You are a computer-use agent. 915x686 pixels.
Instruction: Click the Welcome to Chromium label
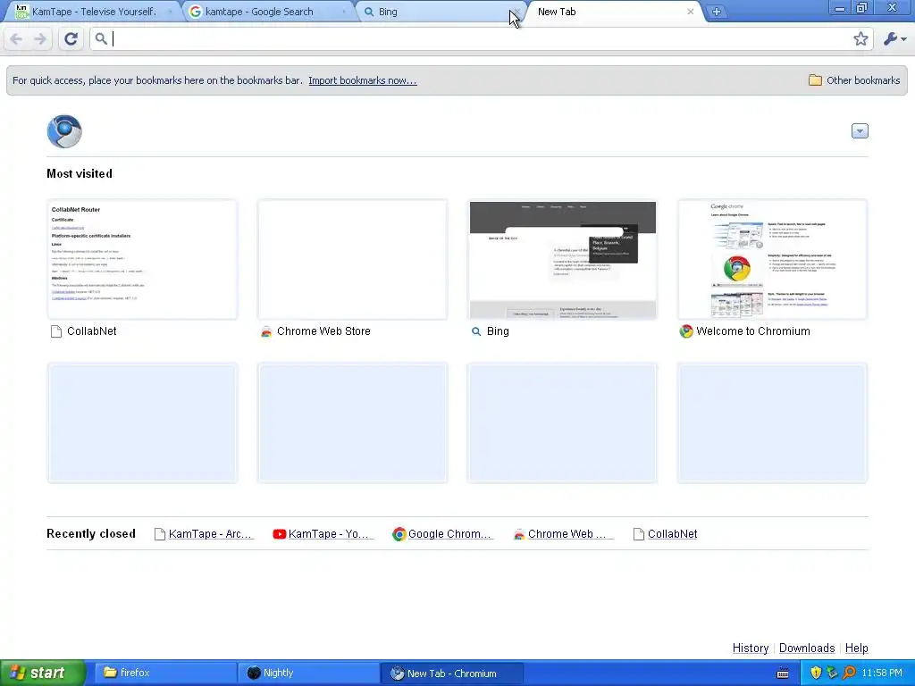[x=752, y=331]
